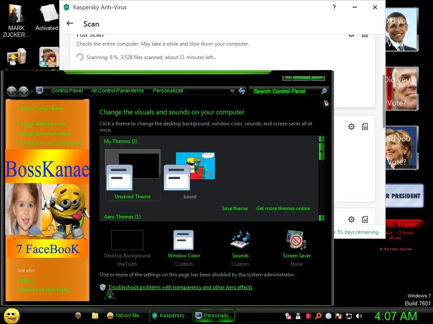Open Action Center flag tray icon
The image size is (433, 324).
[339, 316]
